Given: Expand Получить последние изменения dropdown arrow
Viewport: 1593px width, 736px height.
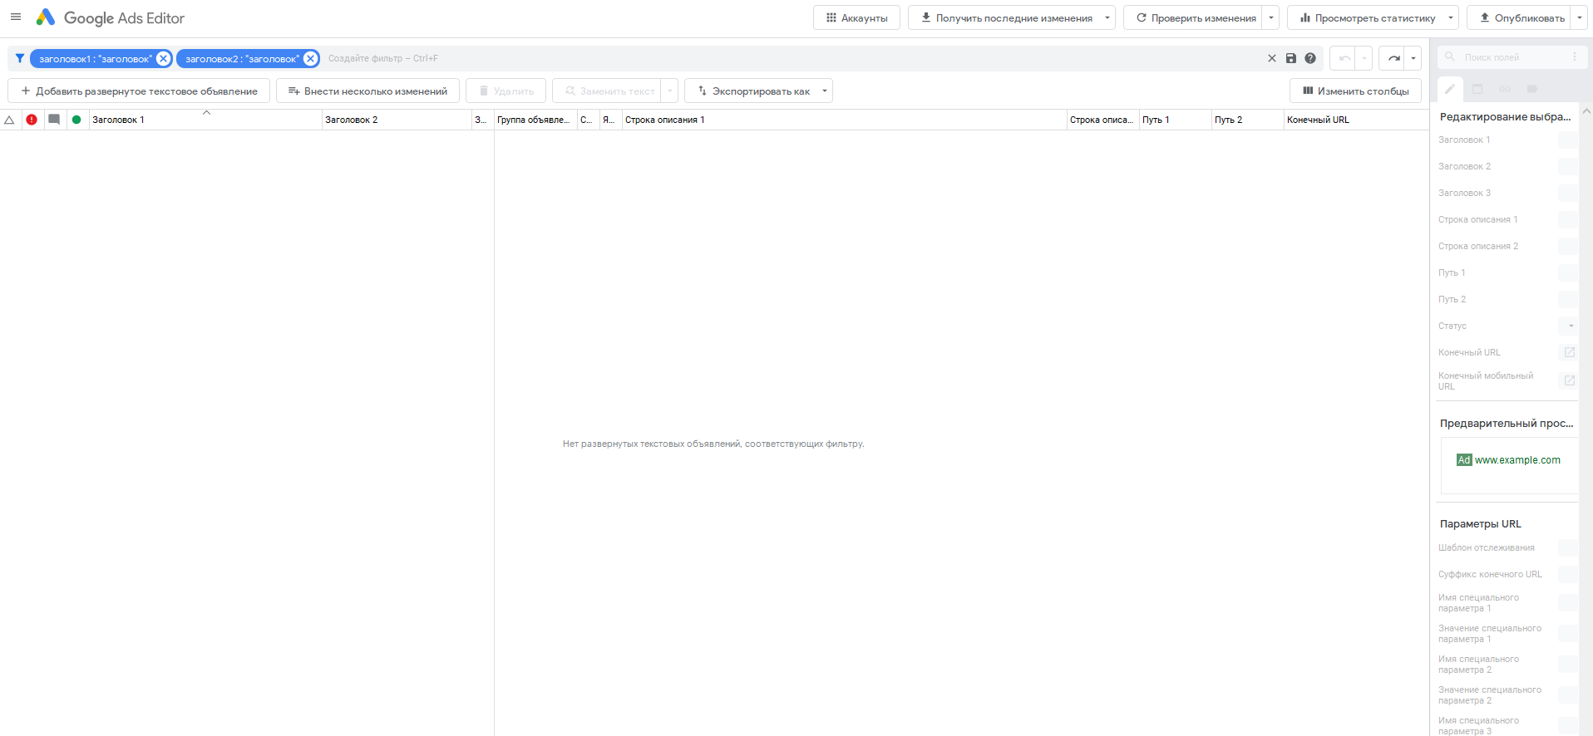Looking at the screenshot, I should pyautogui.click(x=1107, y=17).
